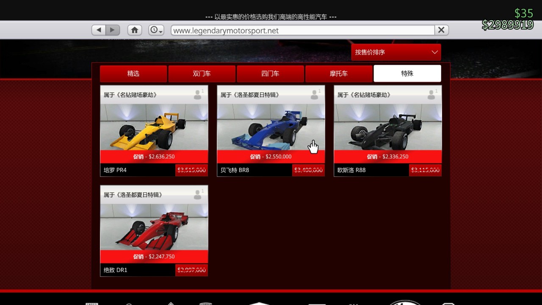Click the green $35 cash readout
Image resolution: width=542 pixels, height=305 pixels.
tap(524, 13)
